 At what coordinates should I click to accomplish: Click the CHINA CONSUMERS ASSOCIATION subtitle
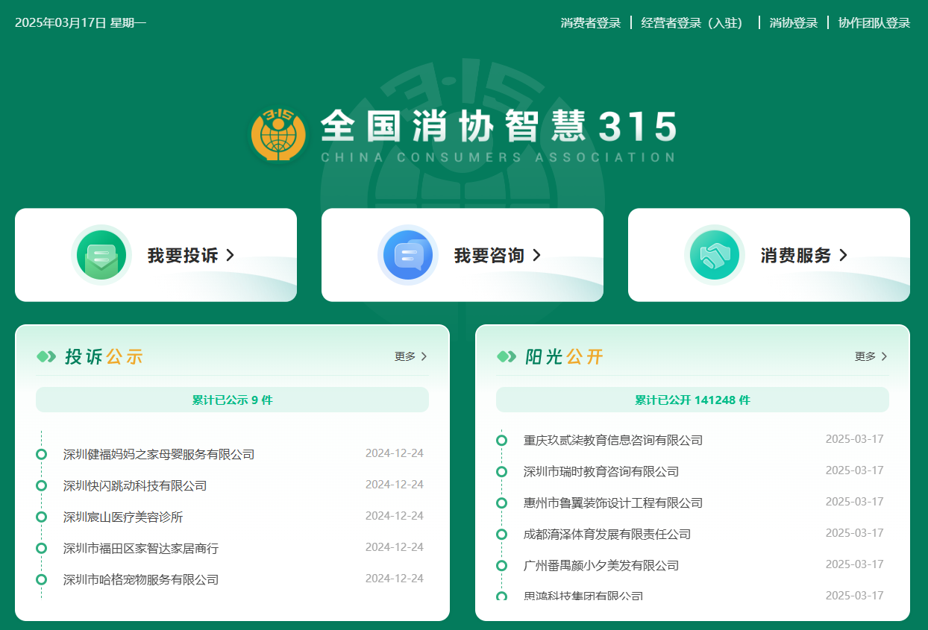(x=498, y=157)
